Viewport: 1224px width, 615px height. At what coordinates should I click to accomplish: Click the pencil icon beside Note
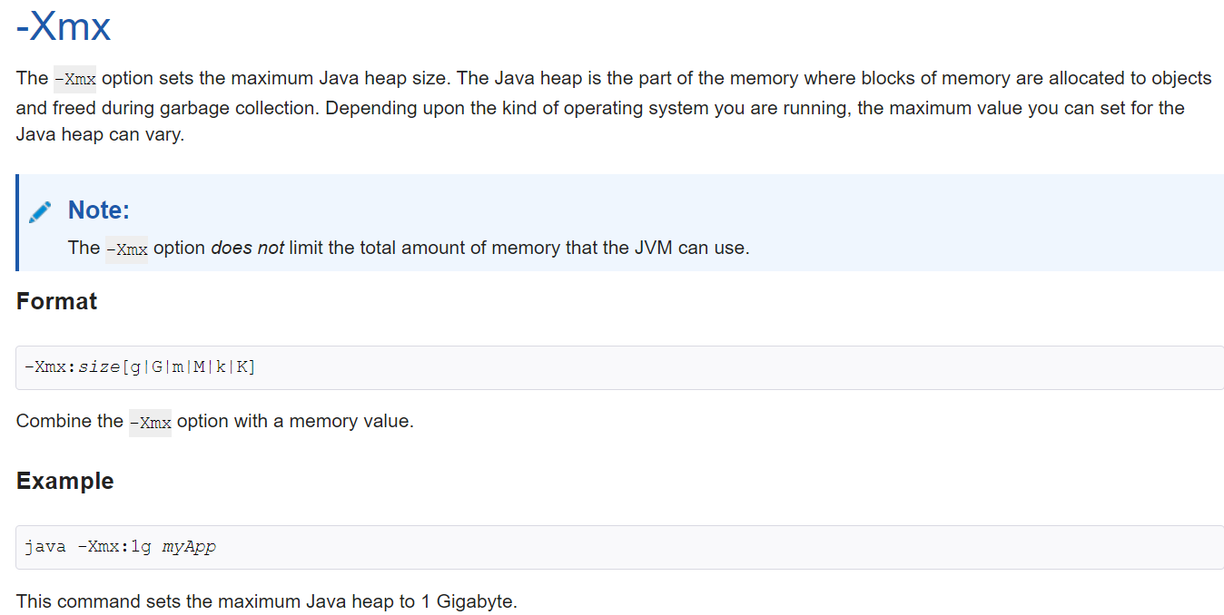[x=40, y=212]
